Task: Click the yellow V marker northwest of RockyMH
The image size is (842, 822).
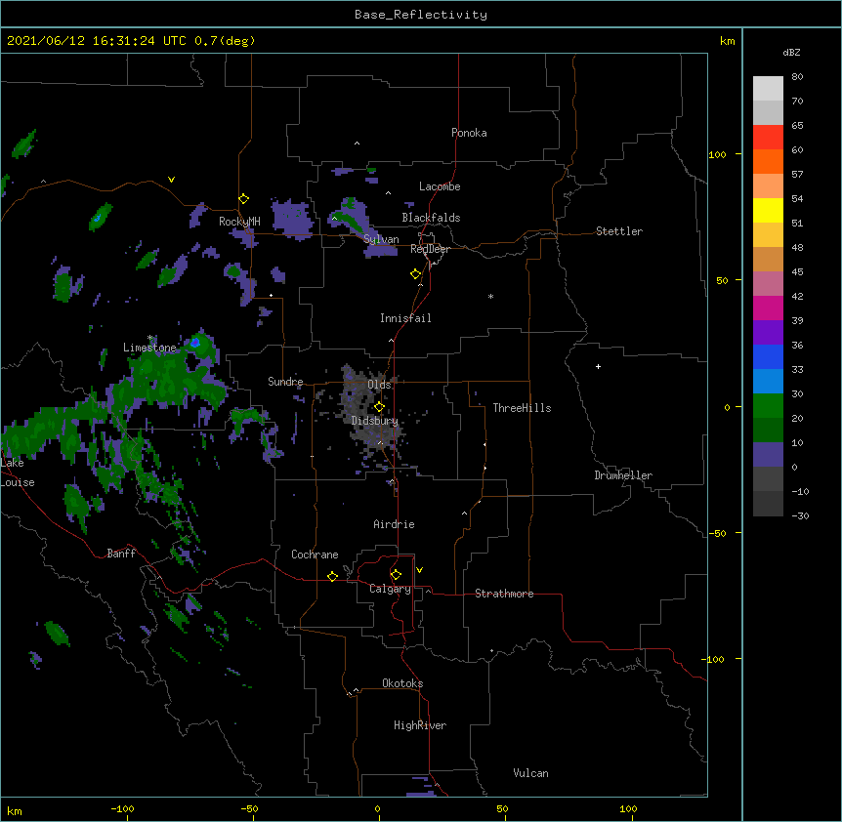Action: (x=171, y=180)
